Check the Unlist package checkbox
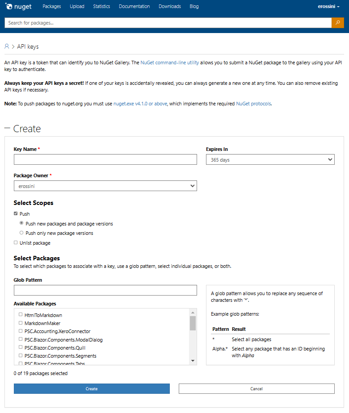 point(16,242)
